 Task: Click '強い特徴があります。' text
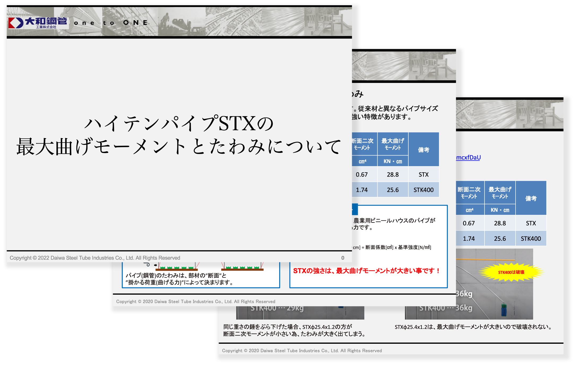point(382,117)
